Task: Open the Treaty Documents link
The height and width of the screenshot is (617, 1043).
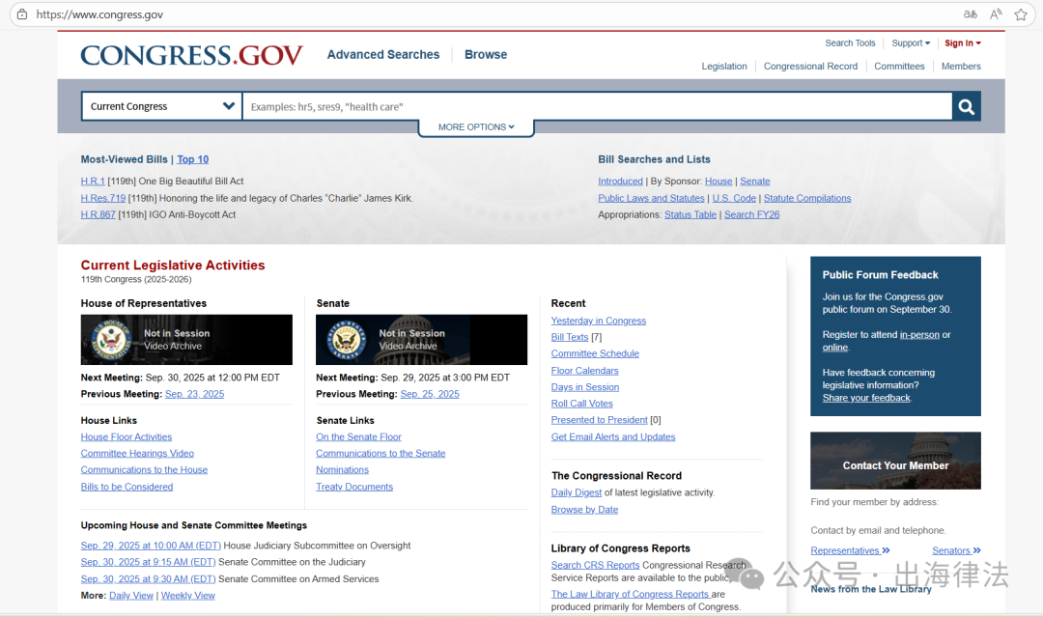Action: [354, 487]
